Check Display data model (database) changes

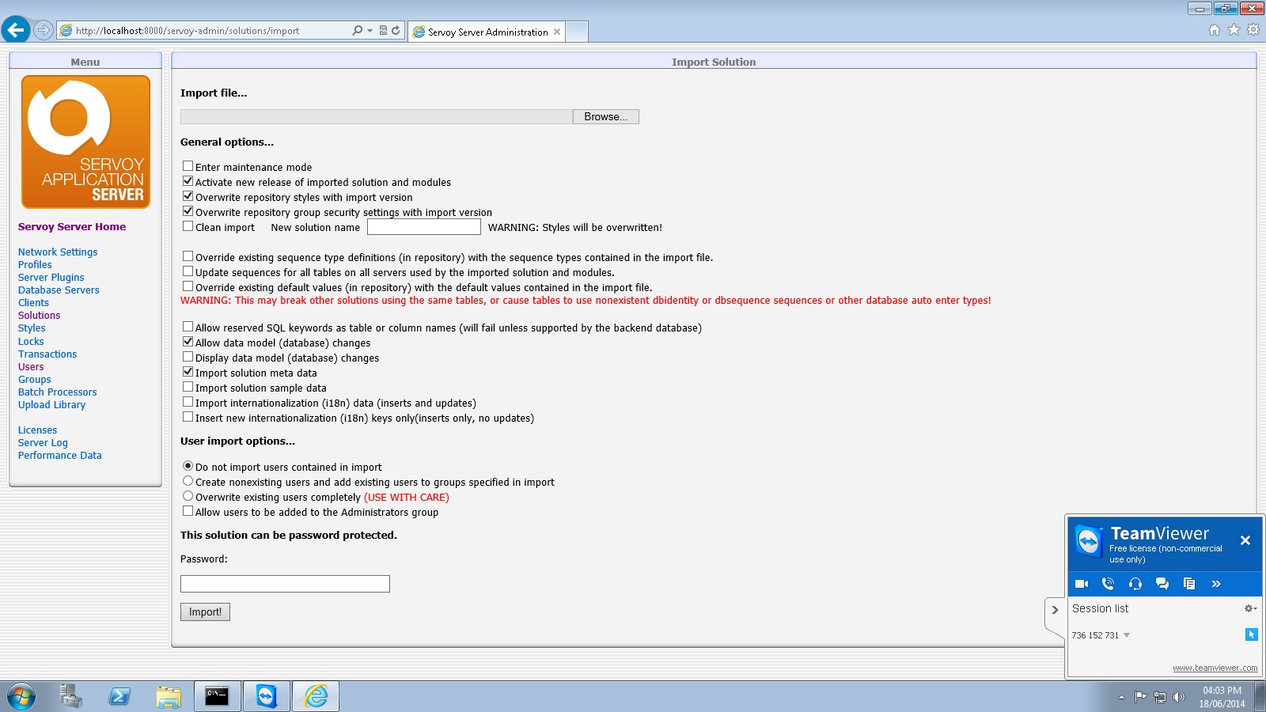188,357
